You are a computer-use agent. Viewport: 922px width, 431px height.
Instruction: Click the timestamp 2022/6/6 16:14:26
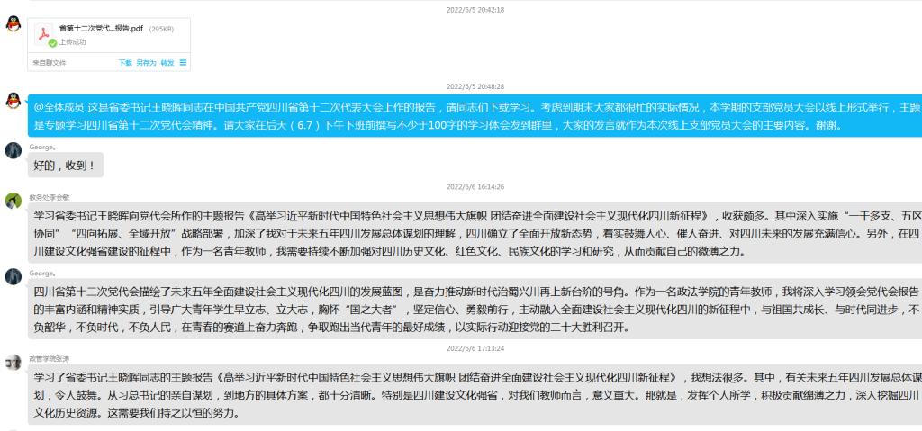(475, 186)
